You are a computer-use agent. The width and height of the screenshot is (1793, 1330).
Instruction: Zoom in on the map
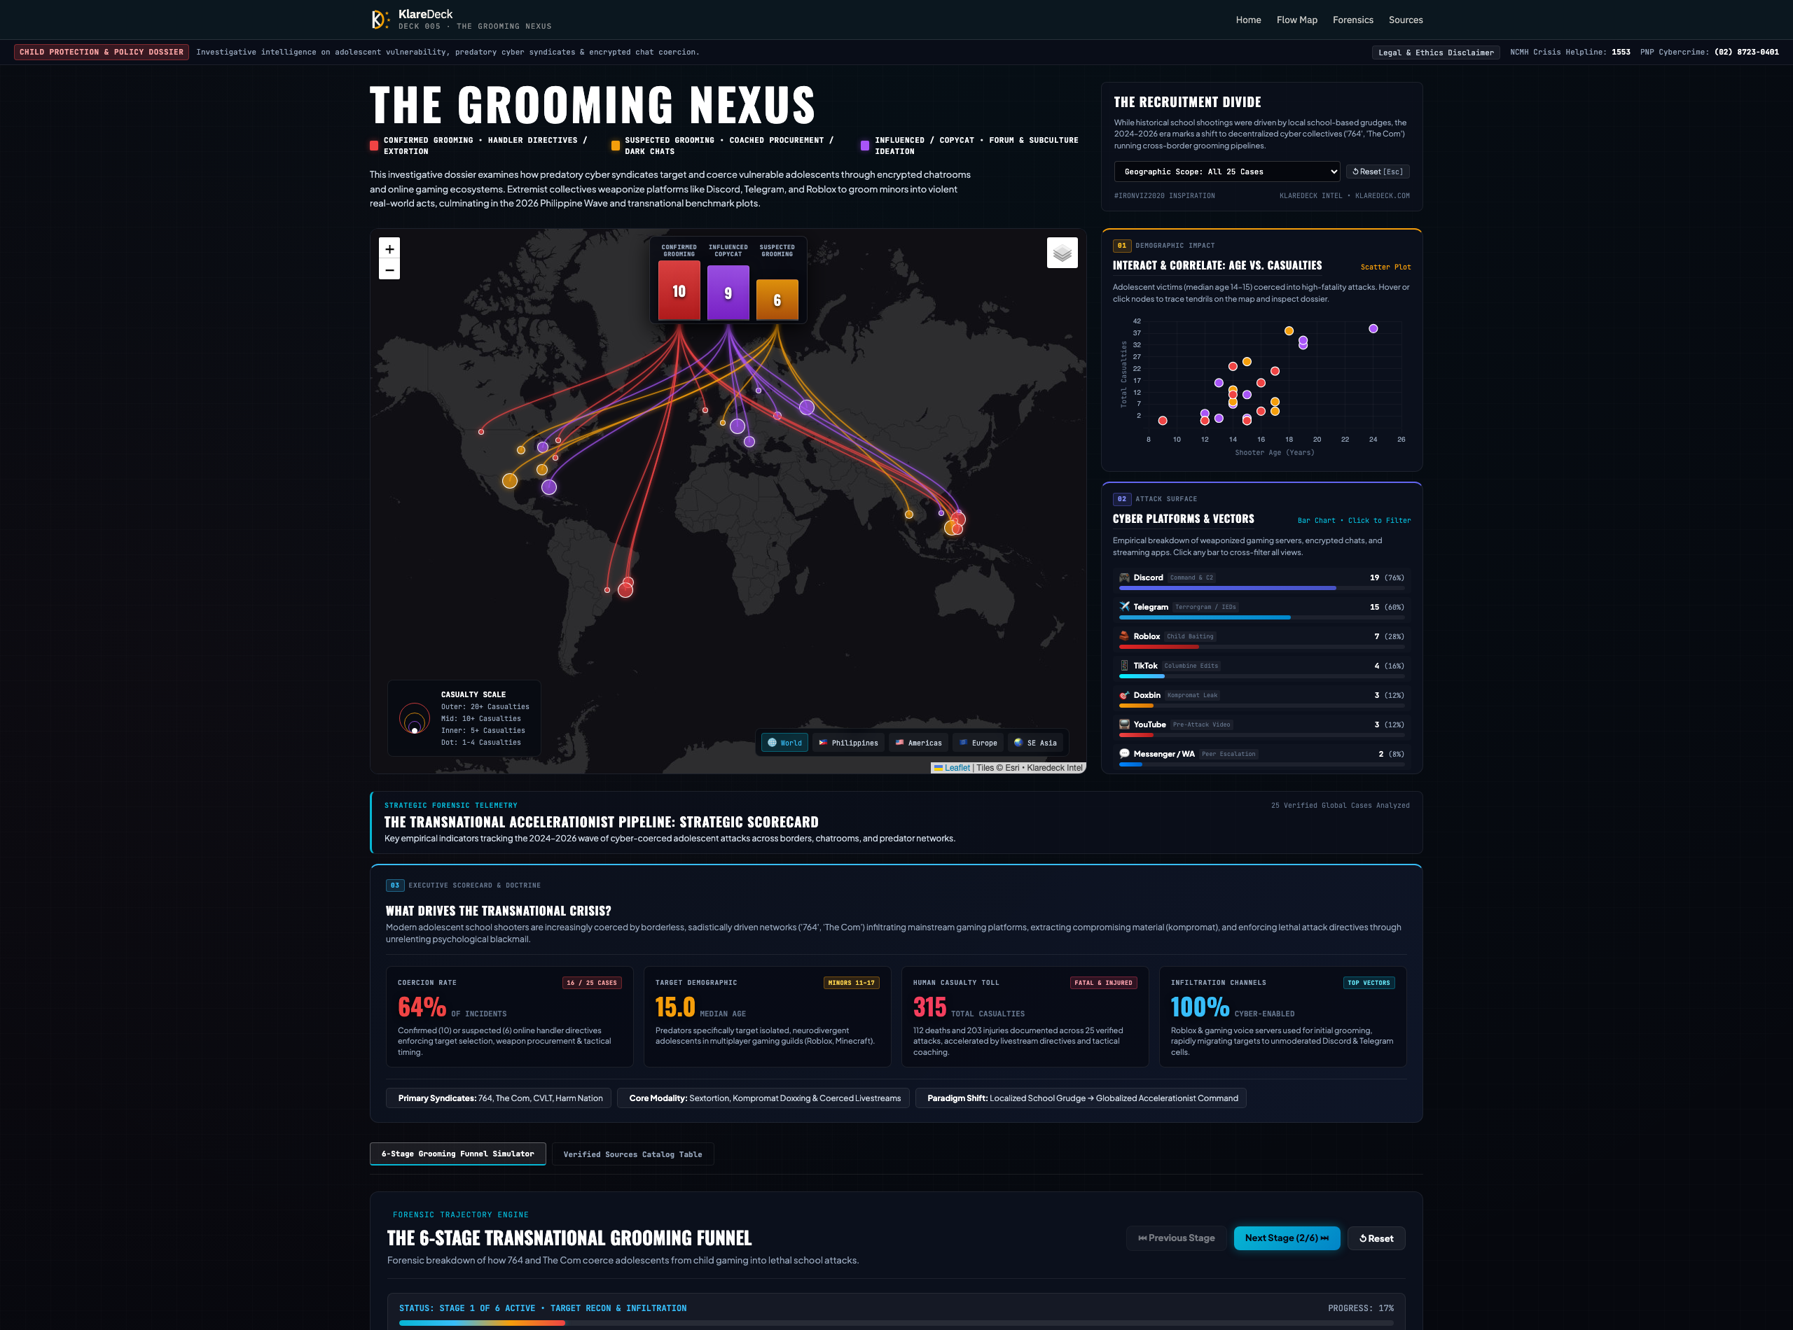pos(389,248)
